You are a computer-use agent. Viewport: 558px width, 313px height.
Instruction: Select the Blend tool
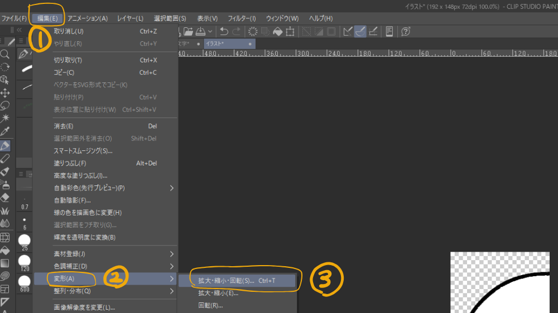click(x=4, y=223)
